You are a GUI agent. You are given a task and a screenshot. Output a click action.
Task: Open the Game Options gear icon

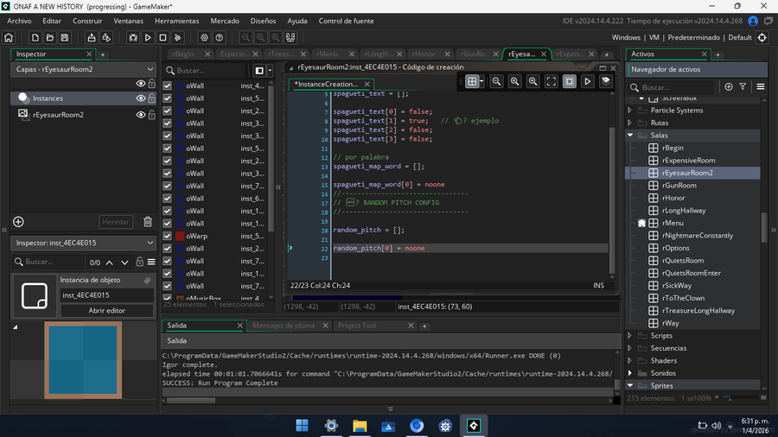(x=204, y=38)
